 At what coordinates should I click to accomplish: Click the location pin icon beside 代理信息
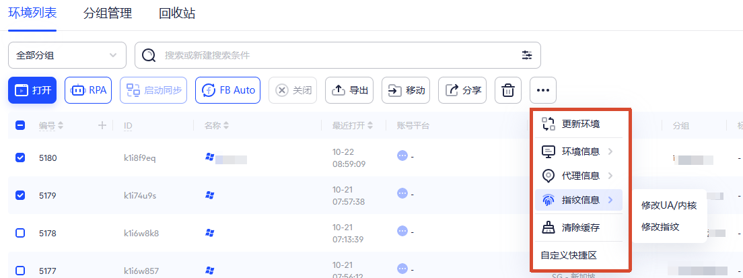[549, 176]
